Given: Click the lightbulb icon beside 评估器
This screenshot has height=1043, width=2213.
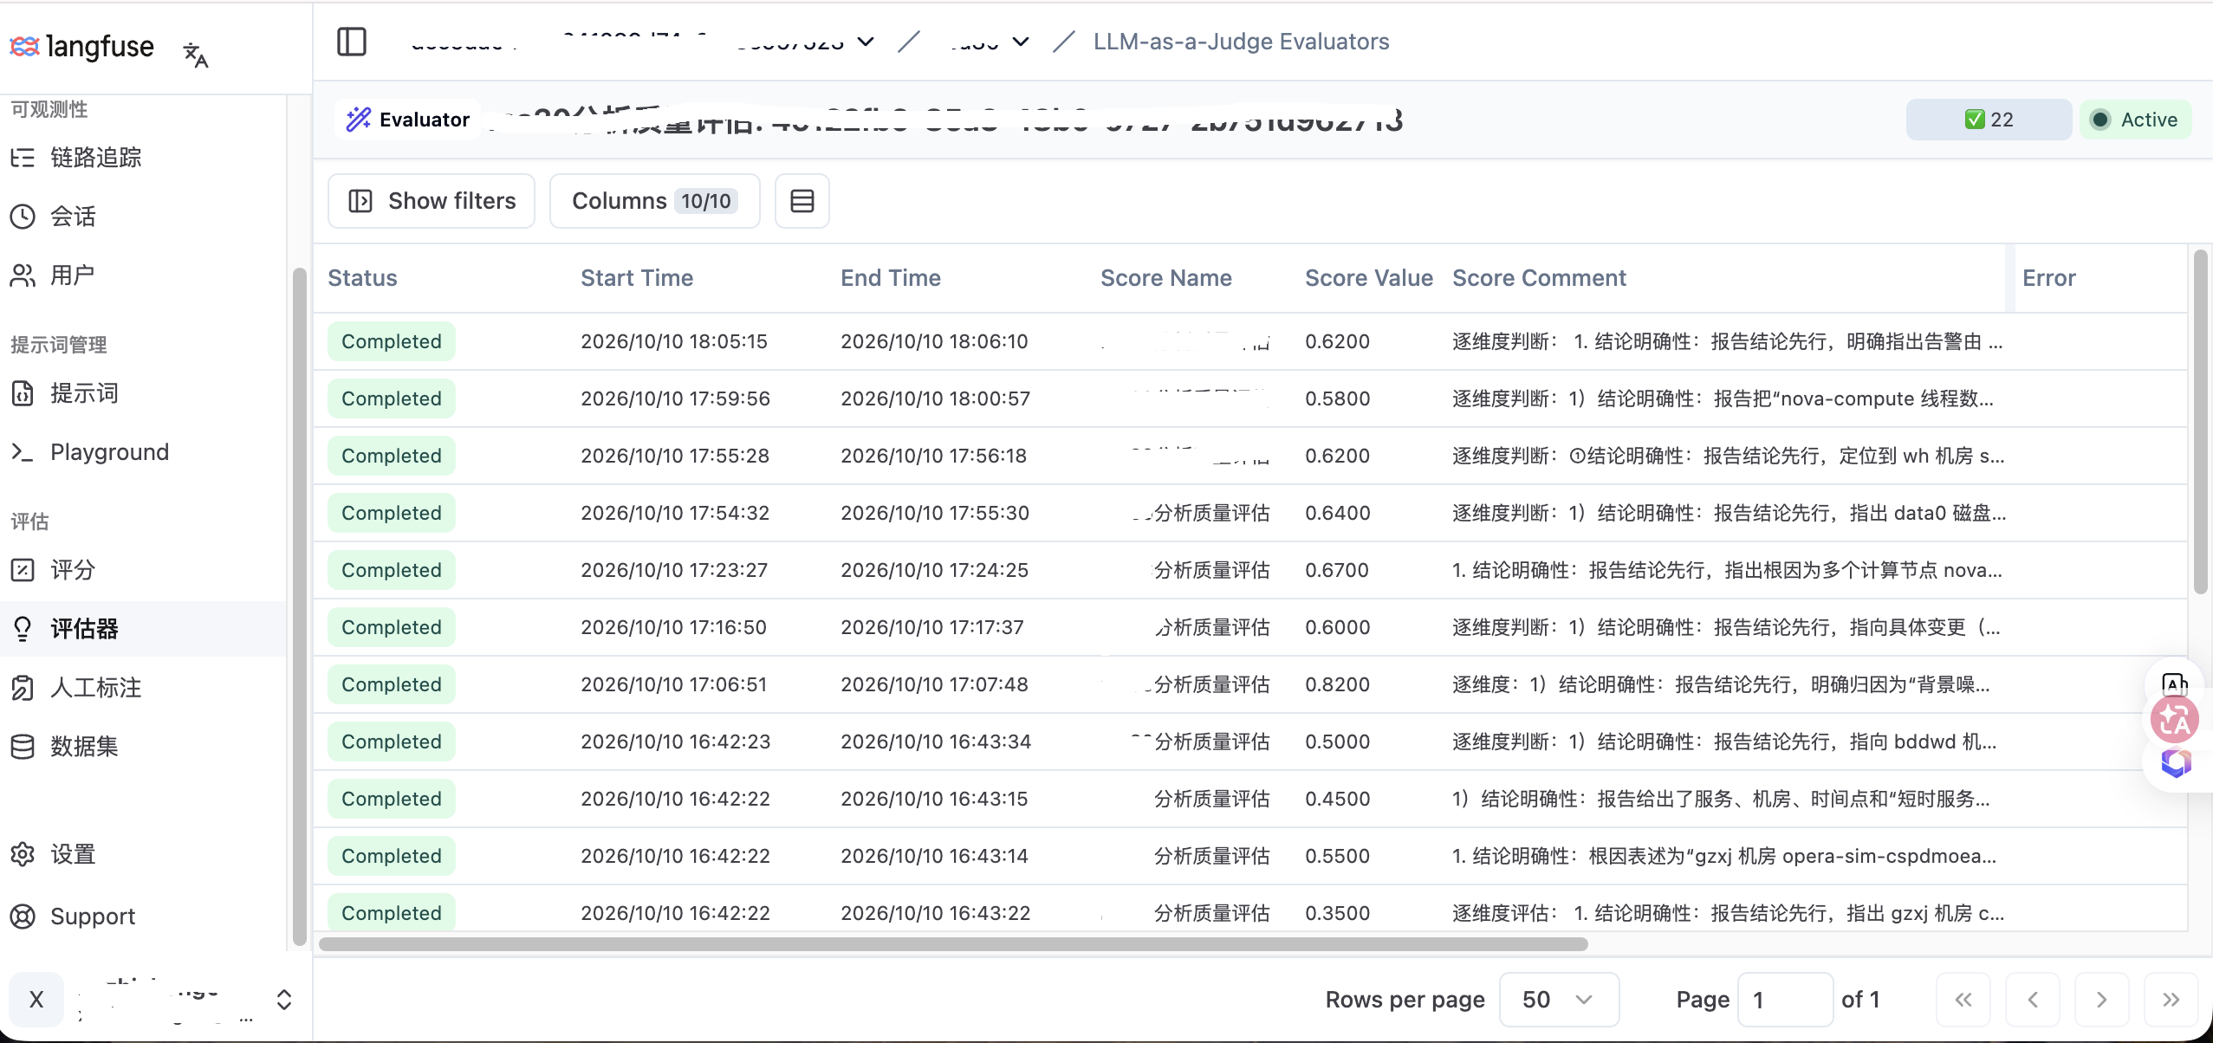Looking at the screenshot, I should point(23,629).
